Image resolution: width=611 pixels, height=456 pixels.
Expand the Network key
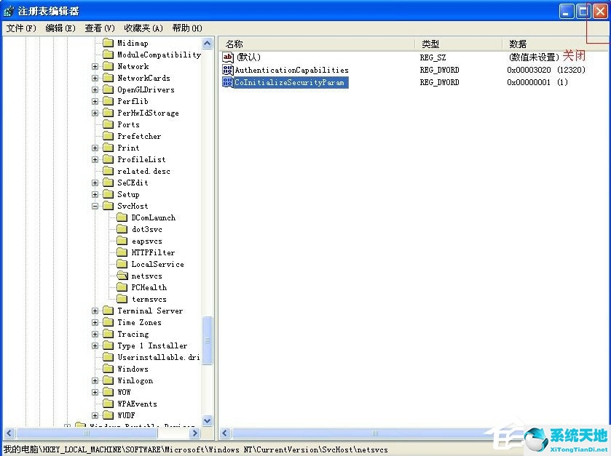tap(95, 66)
